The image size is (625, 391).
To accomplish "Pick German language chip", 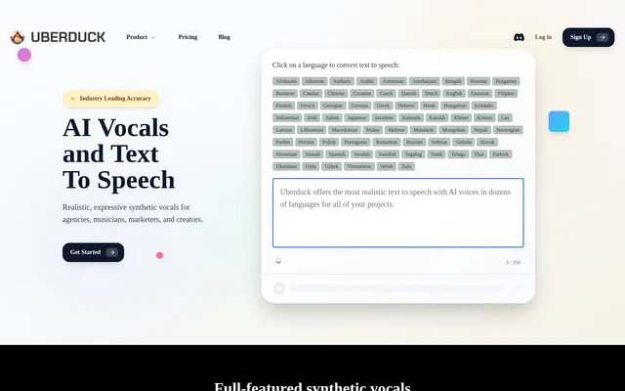I will point(359,106).
